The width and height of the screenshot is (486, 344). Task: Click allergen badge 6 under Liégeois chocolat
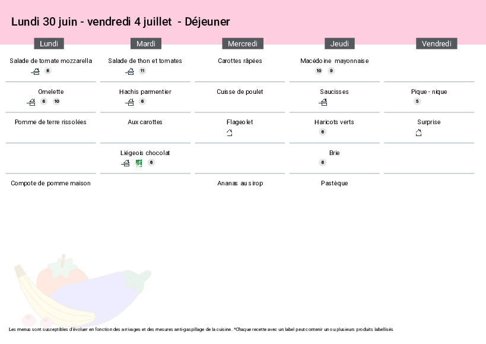[x=151, y=162]
